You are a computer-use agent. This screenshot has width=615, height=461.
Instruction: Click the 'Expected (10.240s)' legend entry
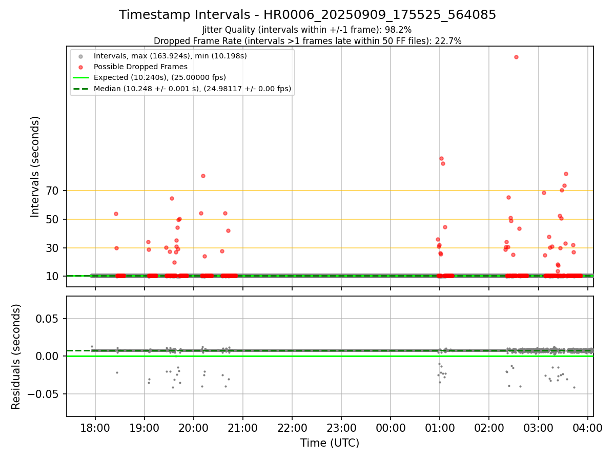coord(159,77)
